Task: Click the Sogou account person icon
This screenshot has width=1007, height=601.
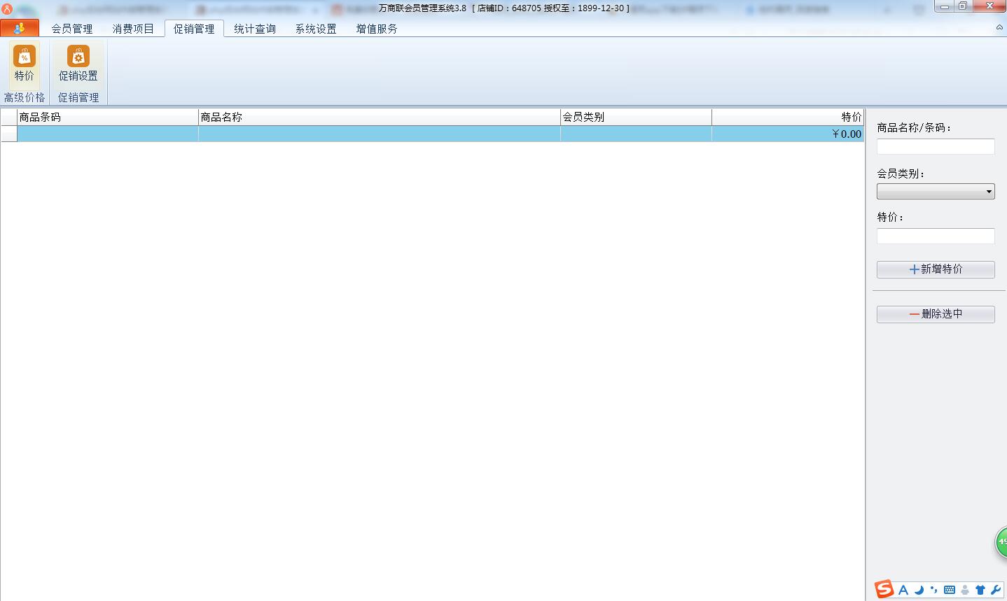Action: [965, 589]
